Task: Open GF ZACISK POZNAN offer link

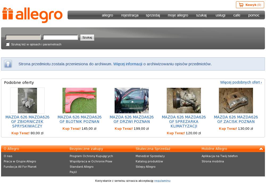Action: click(236, 119)
